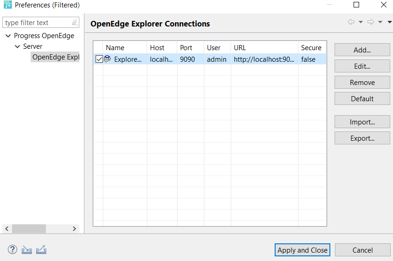Click the 'admin' user cell

(217, 59)
